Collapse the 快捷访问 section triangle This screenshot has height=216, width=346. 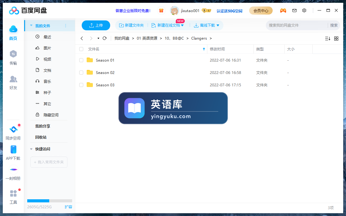[x=31, y=149]
